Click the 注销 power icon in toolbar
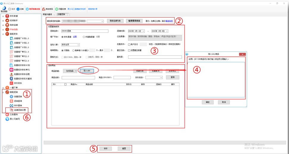The width and height of the screenshot is (289, 154). pyautogui.click(x=18, y=9)
